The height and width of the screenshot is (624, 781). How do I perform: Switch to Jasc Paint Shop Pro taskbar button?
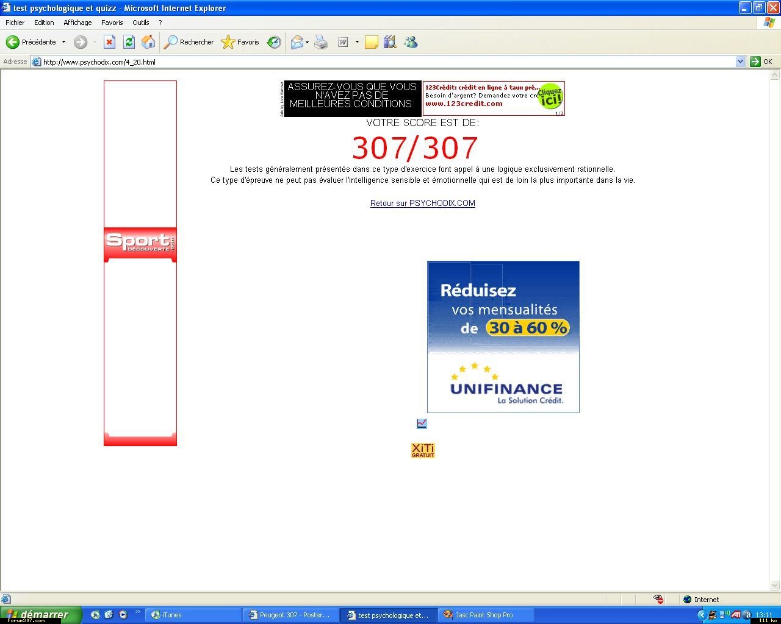(486, 615)
